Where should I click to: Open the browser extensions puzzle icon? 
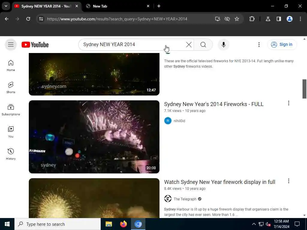click(x=252, y=19)
